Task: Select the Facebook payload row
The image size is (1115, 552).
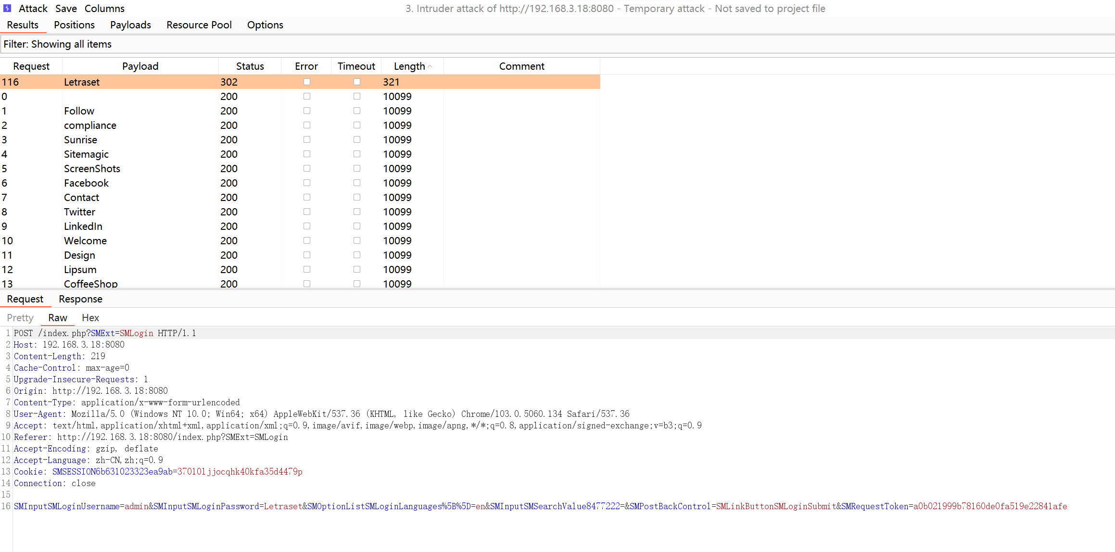Action: pyautogui.click(x=300, y=183)
